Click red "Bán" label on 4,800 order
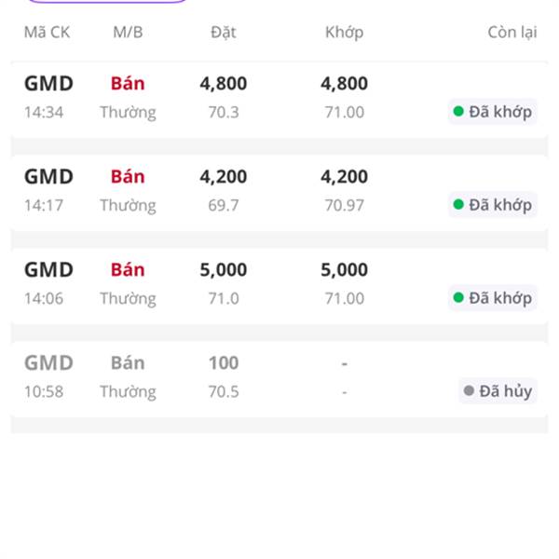Screen dimensions: 559x559 point(128,84)
